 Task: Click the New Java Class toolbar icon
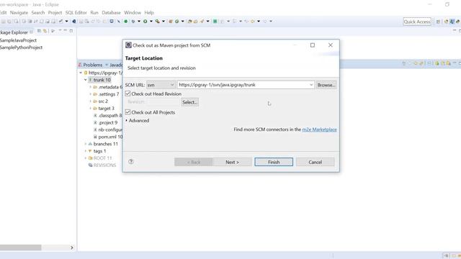[177, 21]
